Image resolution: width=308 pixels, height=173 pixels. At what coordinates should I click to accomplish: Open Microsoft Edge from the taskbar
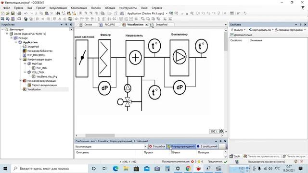click(x=115, y=169)
